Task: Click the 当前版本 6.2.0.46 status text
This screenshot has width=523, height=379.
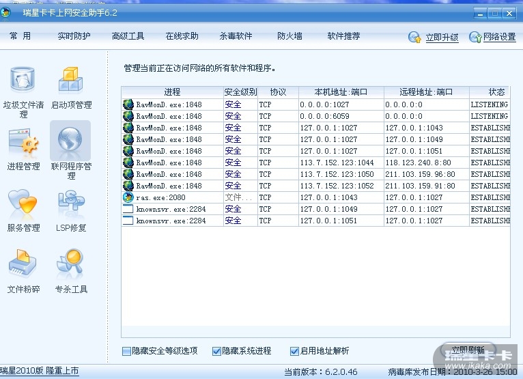Action: (x=320, y=371)
